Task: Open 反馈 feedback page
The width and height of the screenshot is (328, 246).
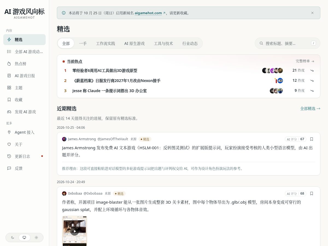Action: point(24,168)
